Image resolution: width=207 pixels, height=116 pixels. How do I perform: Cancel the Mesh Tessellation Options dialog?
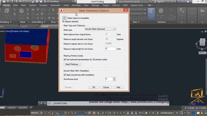tap(106, 87)
